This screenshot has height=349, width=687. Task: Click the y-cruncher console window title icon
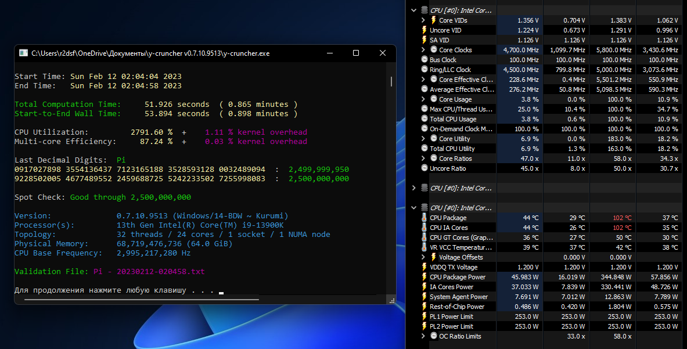pyautogui.click(x=23, y=53)
